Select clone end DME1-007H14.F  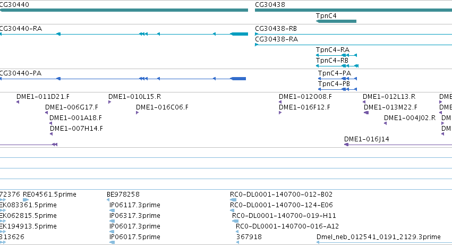(52, 134)
